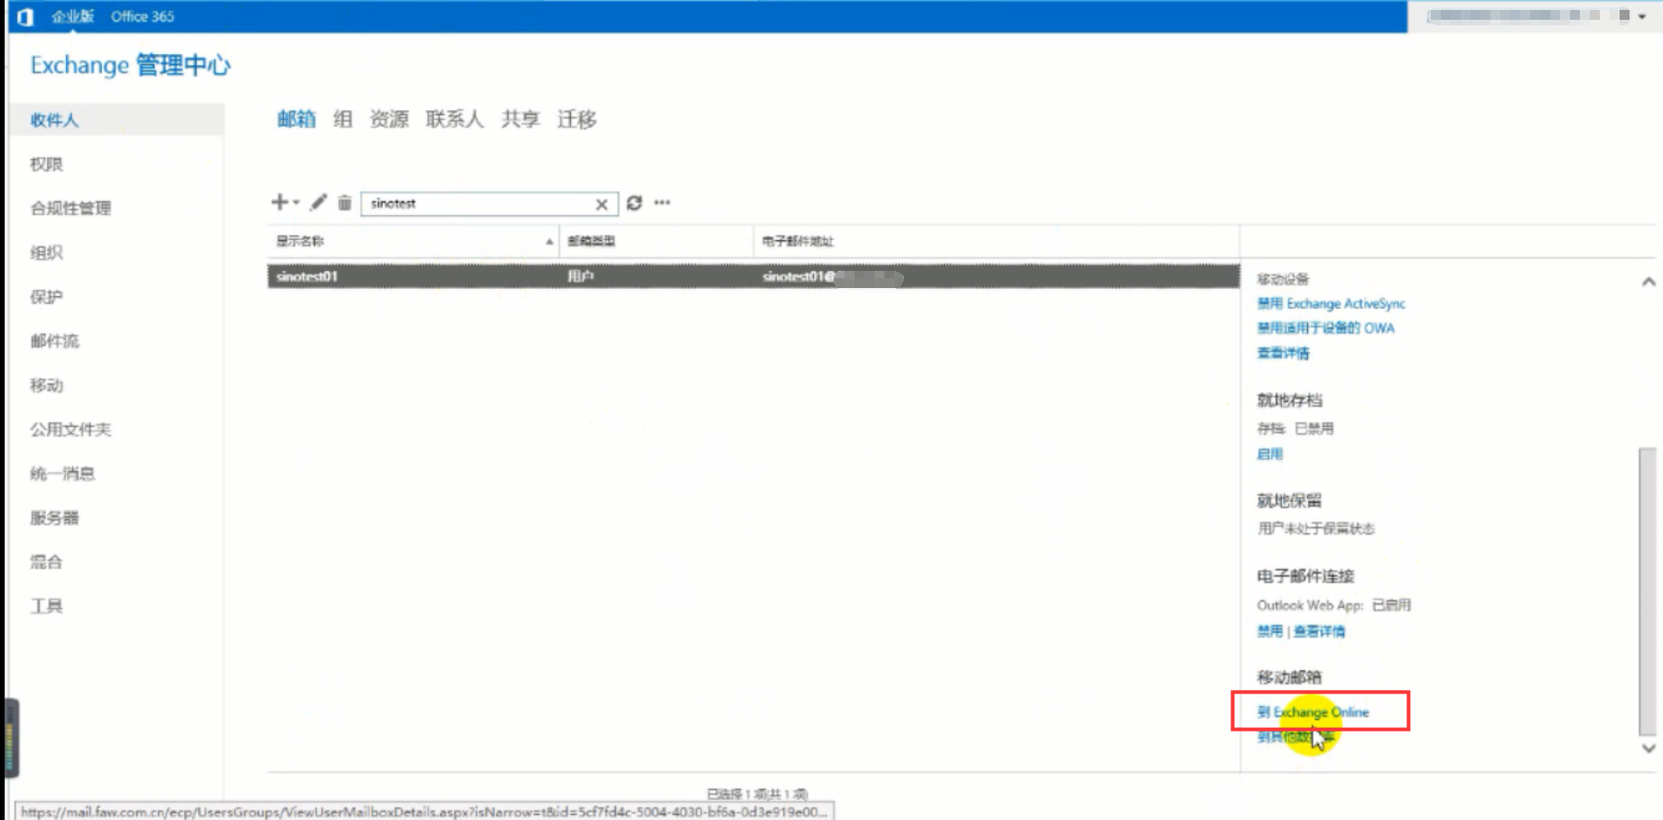1663x820 pixels.
Task: Click the add new mailbox plus icon
Action: click(279, 202)
